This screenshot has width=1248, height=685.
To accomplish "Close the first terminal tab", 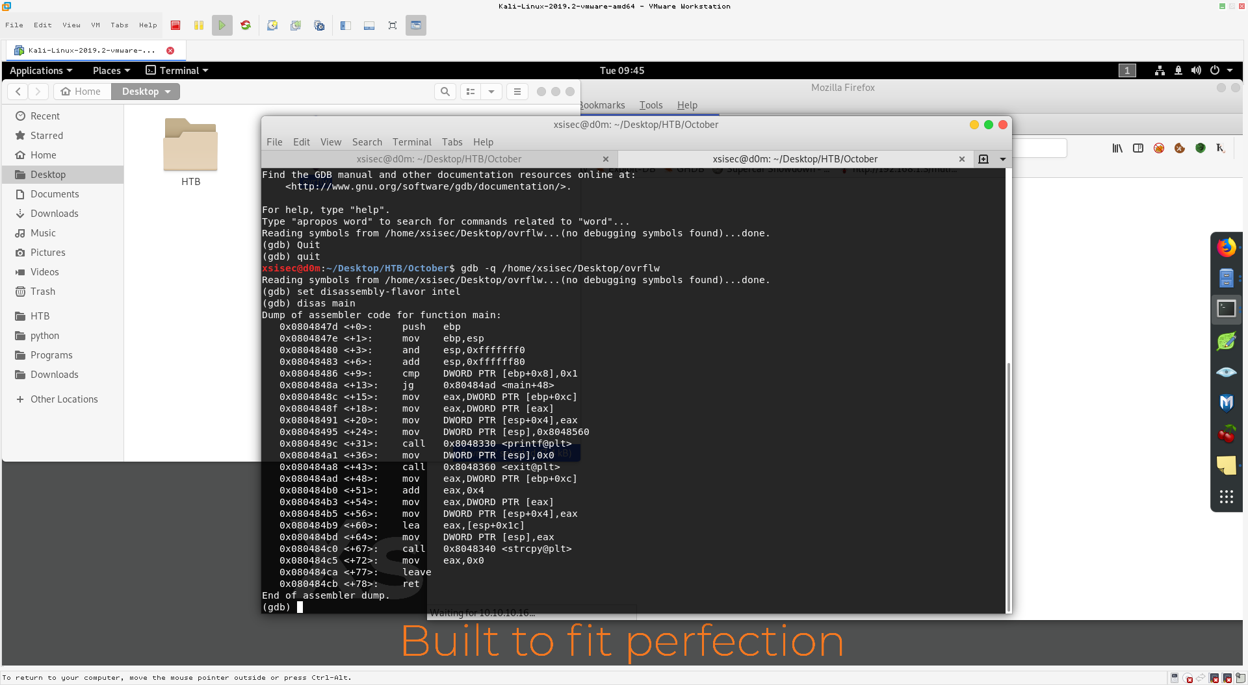I will click(x=606, y=159).
